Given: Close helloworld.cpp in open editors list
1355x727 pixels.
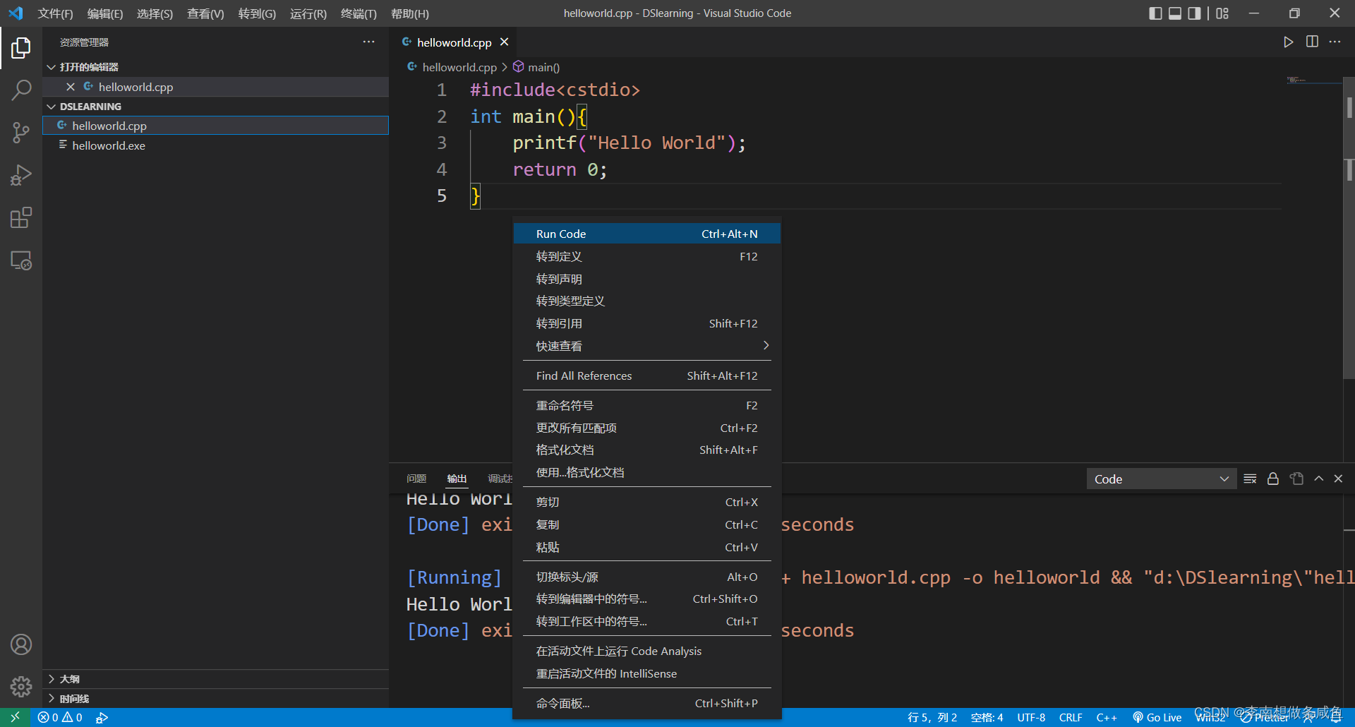Looking at the screenshot, I should 71,87.
